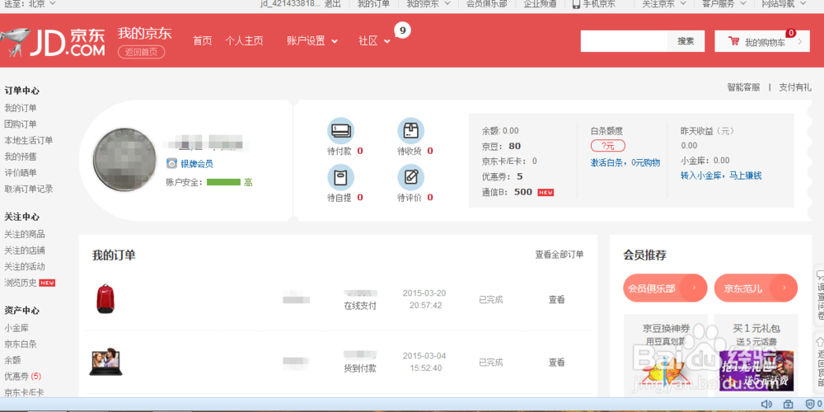Open 团购订单 in the sidebar
Image resolution: width=824 pixels, height=412 pixels.
[x=21, y=124]
